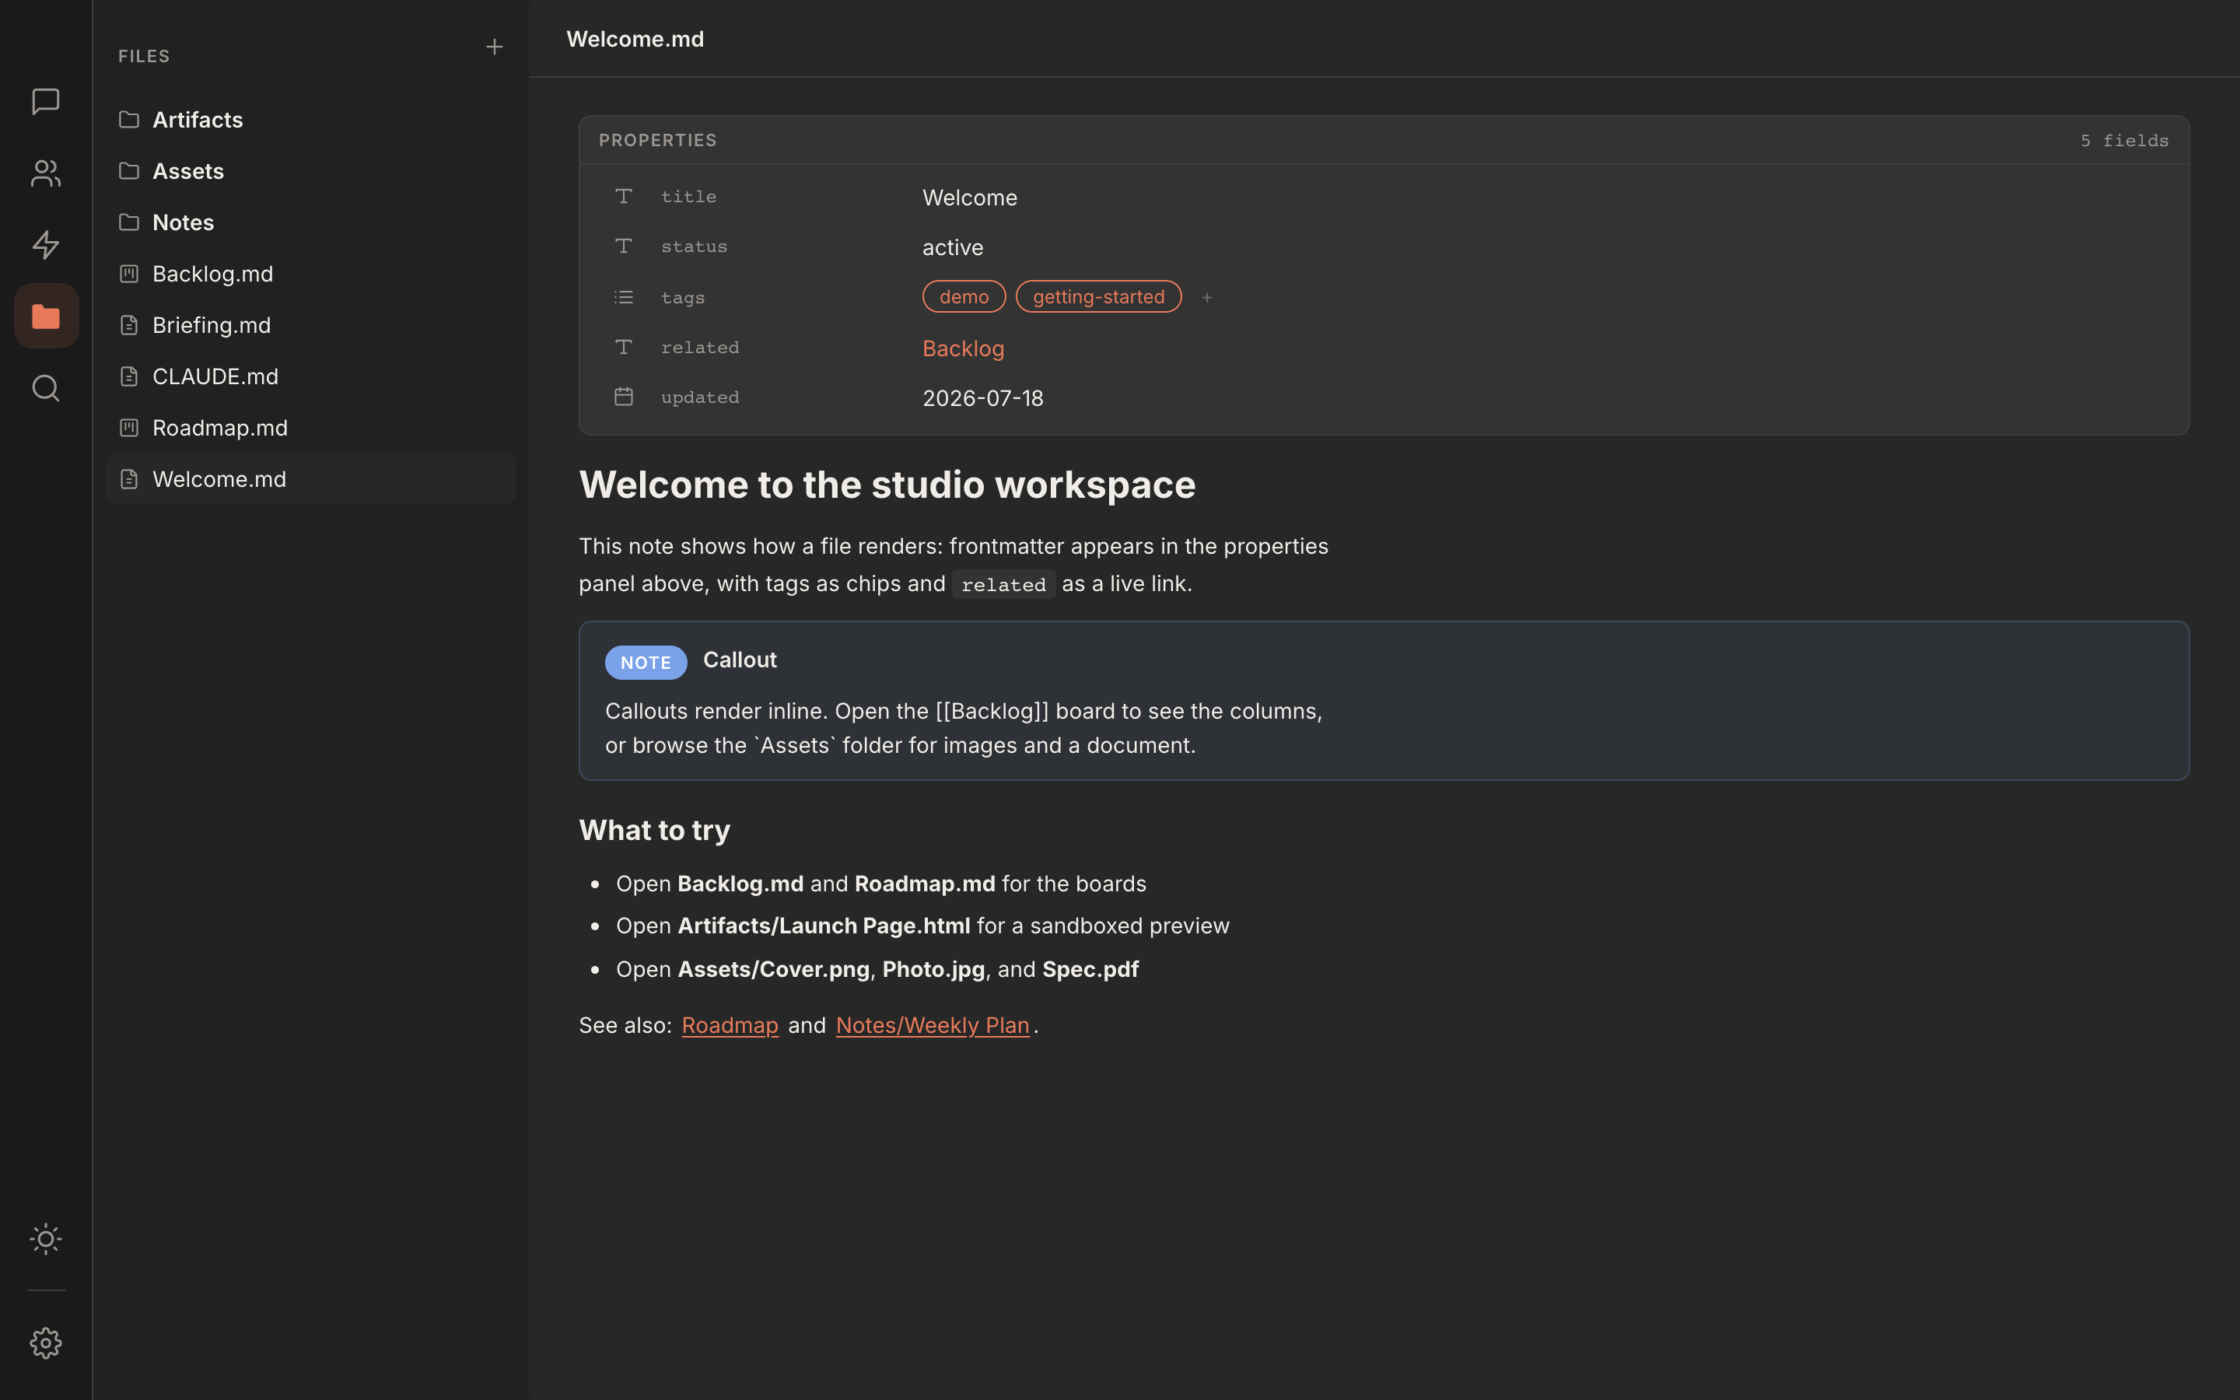Click the related property text icon
The image size is (2240, 1400).
pos(624,347)
